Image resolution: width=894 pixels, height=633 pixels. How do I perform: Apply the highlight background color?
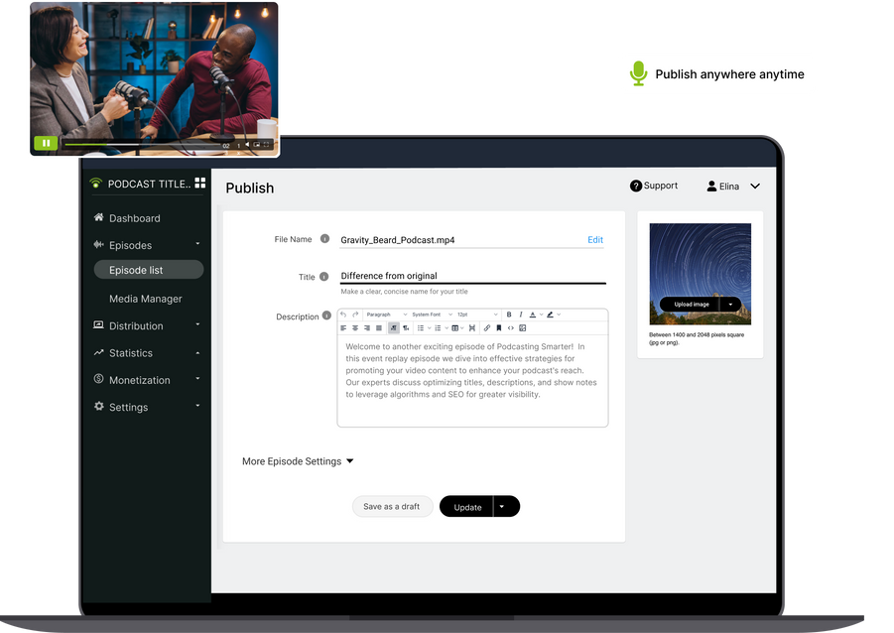(x=551, y=315)
